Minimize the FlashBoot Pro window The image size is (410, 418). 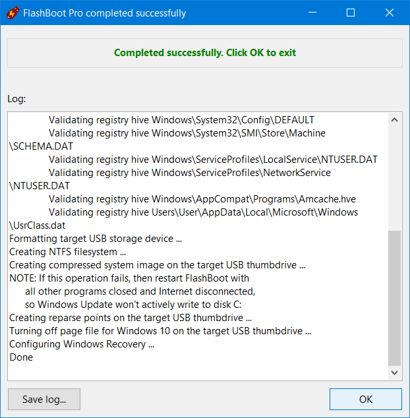click(x=312, y=13)
